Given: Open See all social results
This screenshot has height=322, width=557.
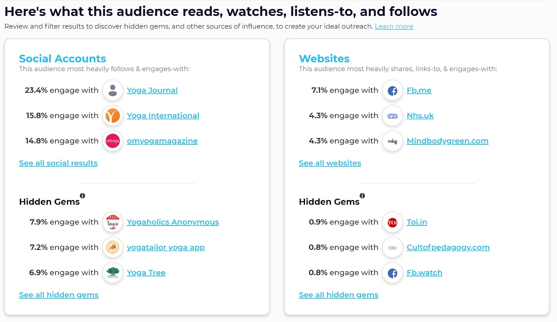Looking at the screenshot, I should coord(58,163).
